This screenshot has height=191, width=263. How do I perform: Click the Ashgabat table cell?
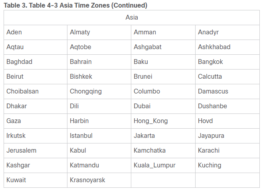[148, 47]
